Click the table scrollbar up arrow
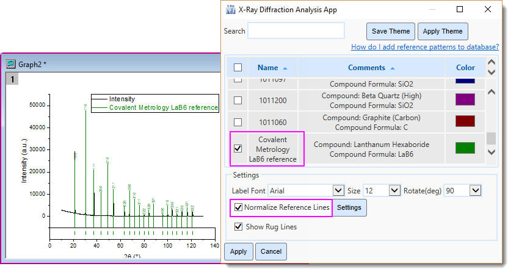 (491, 92)
